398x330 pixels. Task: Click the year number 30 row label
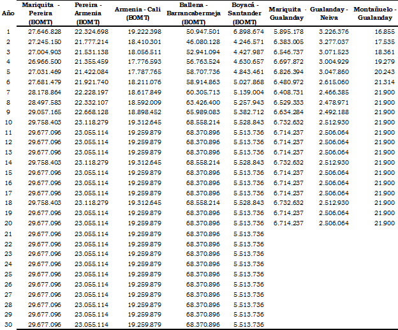[x=8, y=324]
